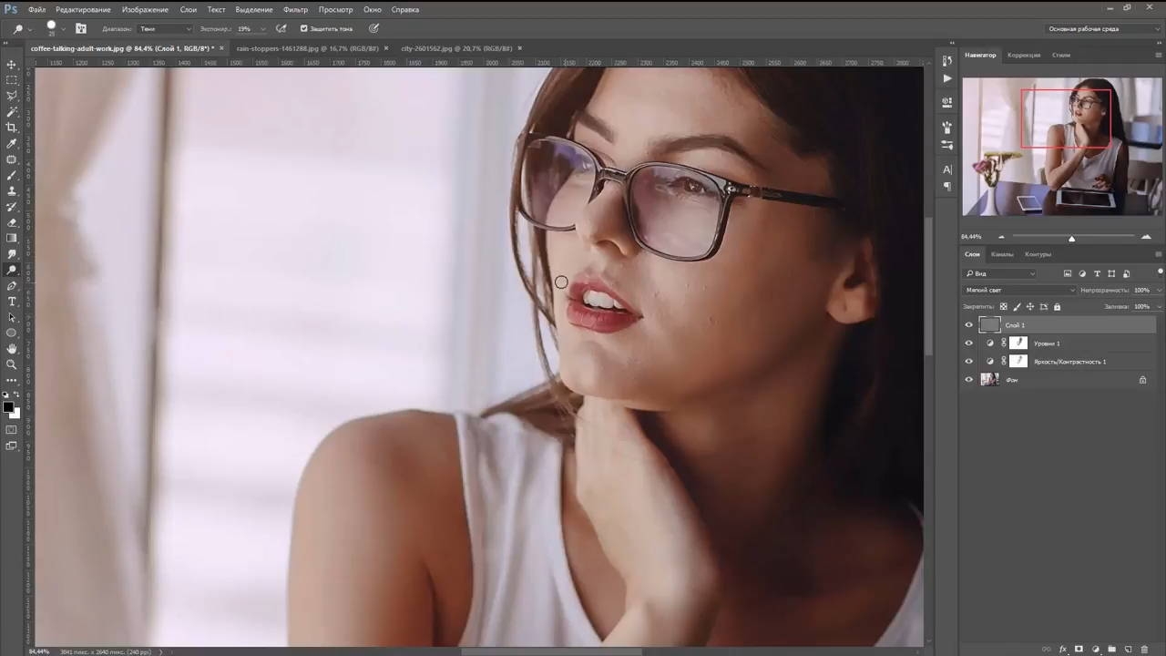
Task: Toggle Protect Tones checkbox
Action: point(304,29)
